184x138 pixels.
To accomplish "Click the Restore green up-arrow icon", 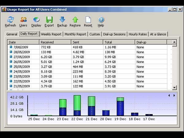I will coord(75,20).
